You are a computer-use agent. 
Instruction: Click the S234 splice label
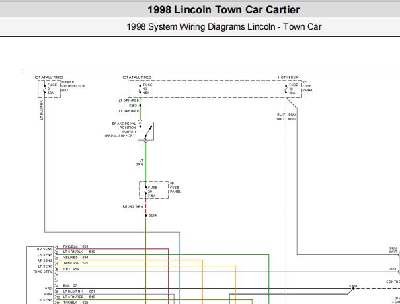(153, 215)
